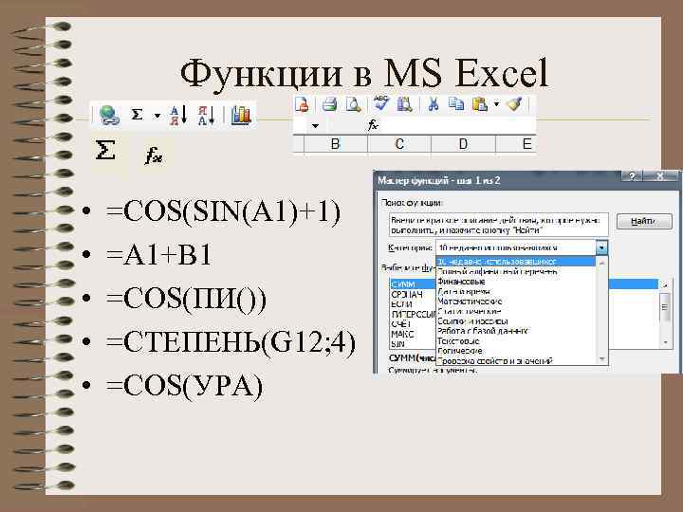This screenshot has width=683, height=512.
Task: Click the formula text =СТЕПЕНЬ(G12;4)
Action: [x=231, y=342]
